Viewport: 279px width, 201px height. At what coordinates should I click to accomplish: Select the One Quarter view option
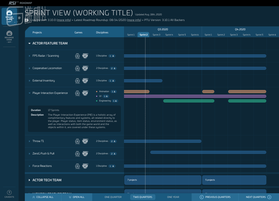[x=113, y=197]
